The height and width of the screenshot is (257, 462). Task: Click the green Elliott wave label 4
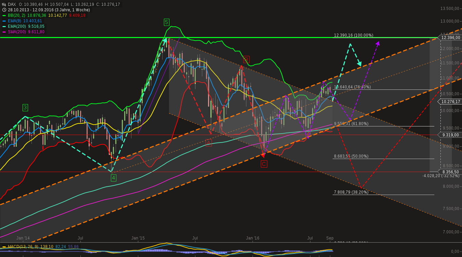pos(114,178)
